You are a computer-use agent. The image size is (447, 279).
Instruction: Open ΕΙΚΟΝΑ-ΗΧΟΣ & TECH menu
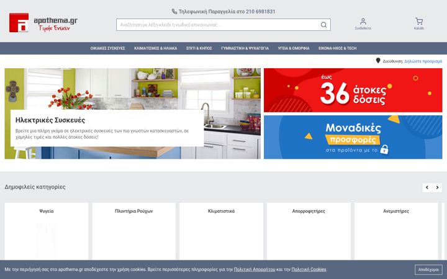(338, 48)
